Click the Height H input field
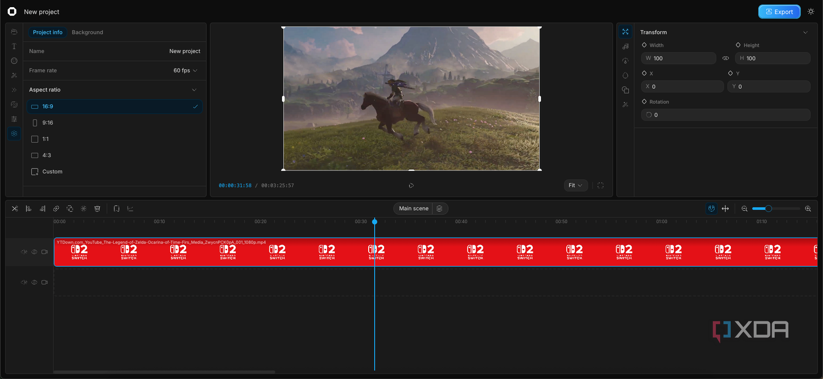This screenshot has height=379, width=823. point(773,58)
